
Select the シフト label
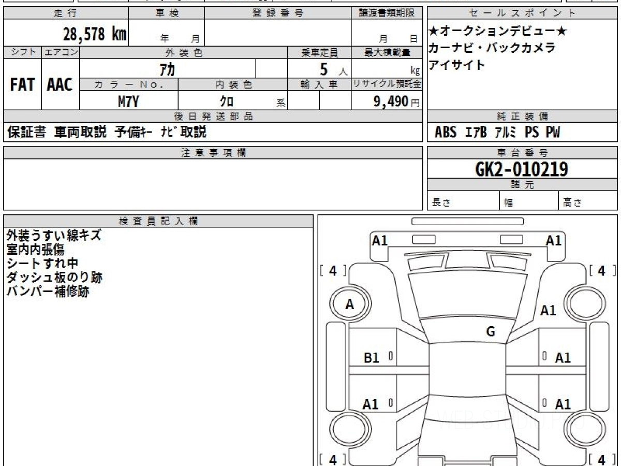[22, 52]
